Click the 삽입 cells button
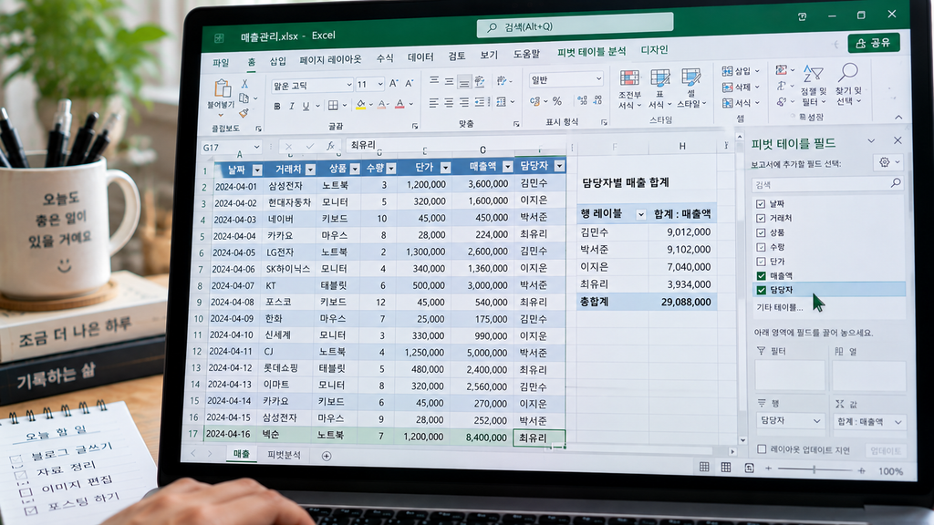 point(741,71)
